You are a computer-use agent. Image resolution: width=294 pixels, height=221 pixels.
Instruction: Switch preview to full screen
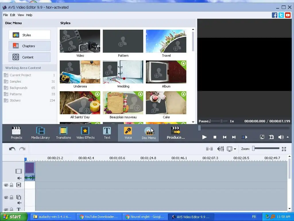click(x=262, y=137)
